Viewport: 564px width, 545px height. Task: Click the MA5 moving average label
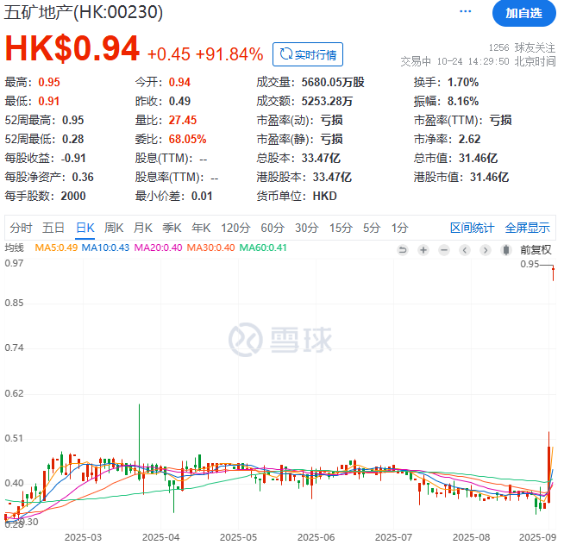(x=56, y=247)
